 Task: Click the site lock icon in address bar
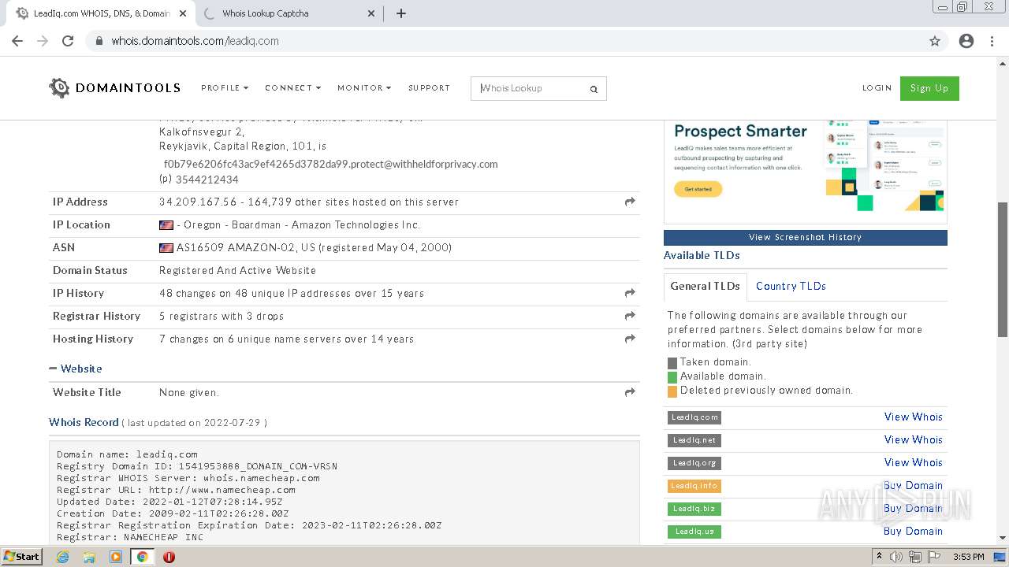(x=99, y=41)
